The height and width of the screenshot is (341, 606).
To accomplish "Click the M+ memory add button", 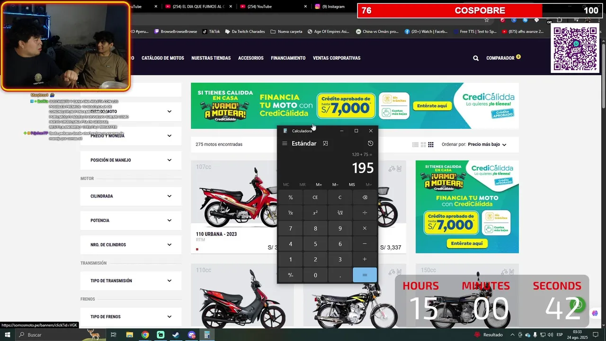I will 319,185.
